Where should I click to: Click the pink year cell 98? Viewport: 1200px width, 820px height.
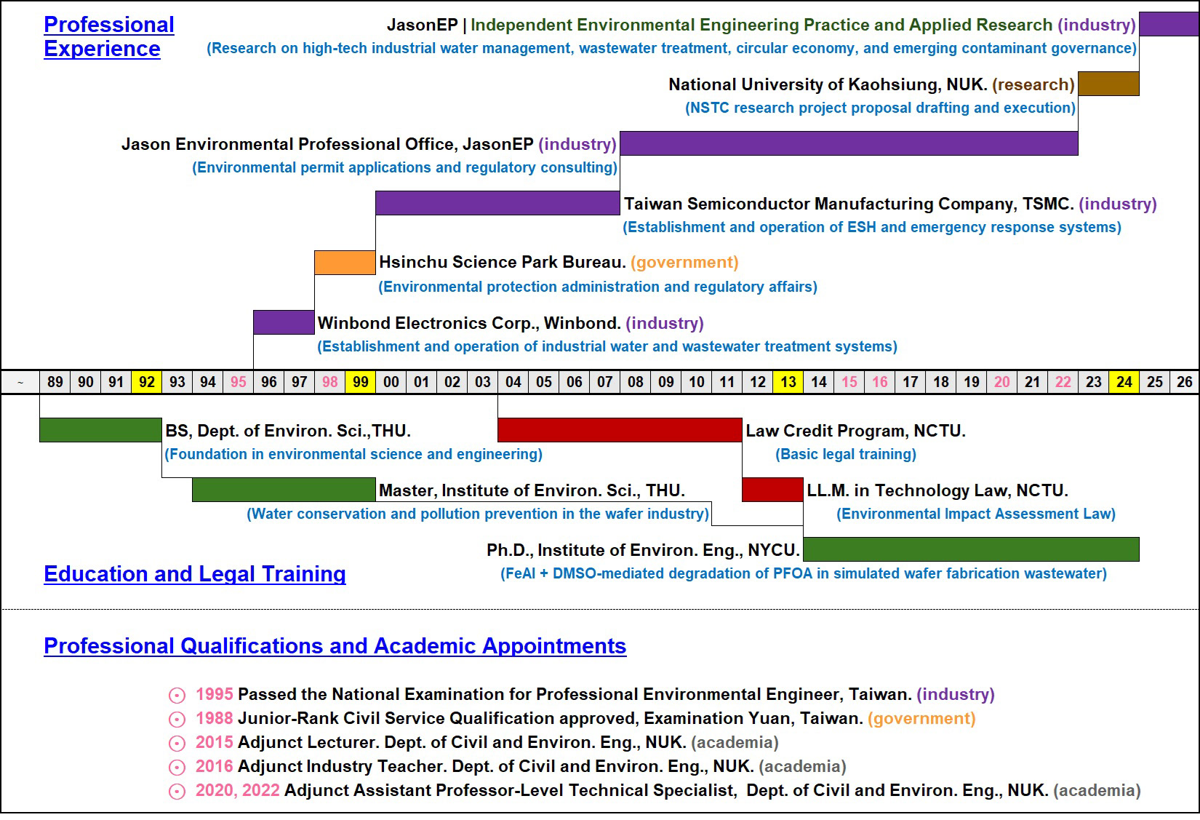click(330, 382)
